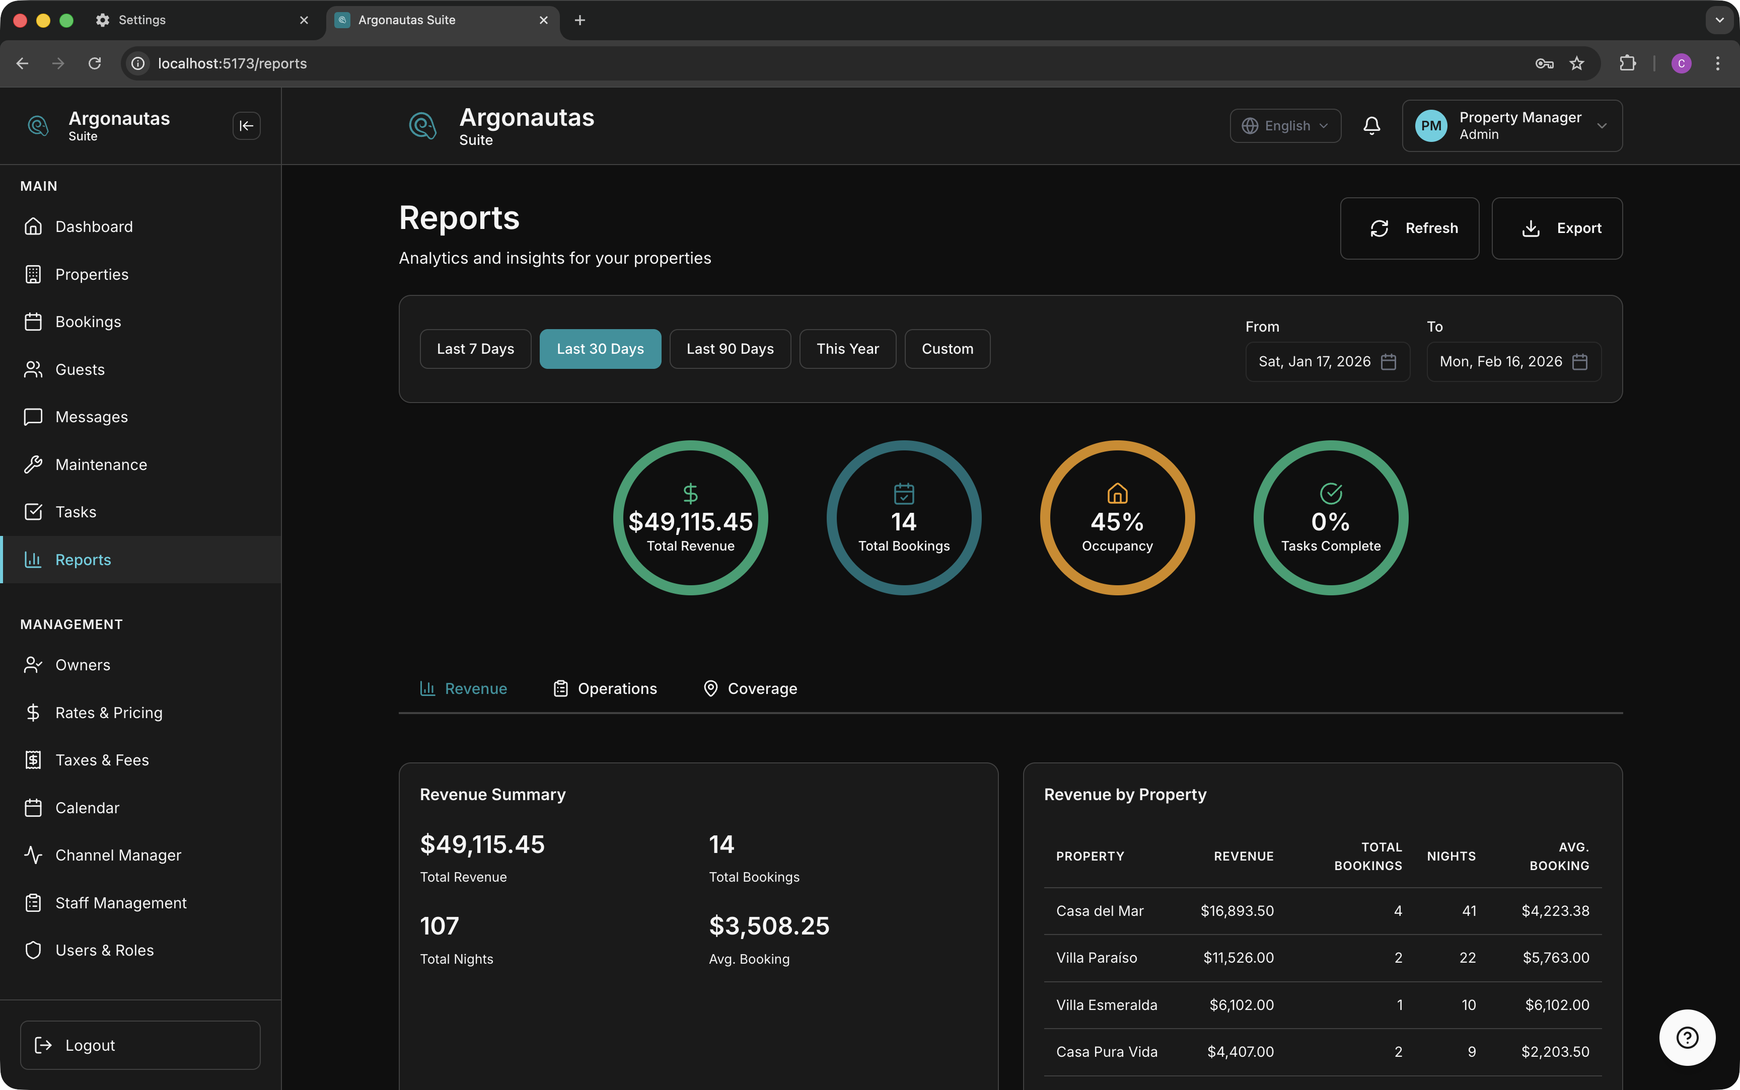Select the Last 7 Days range
This screenshot has width=1740, height=1090.
pos(475,349)
